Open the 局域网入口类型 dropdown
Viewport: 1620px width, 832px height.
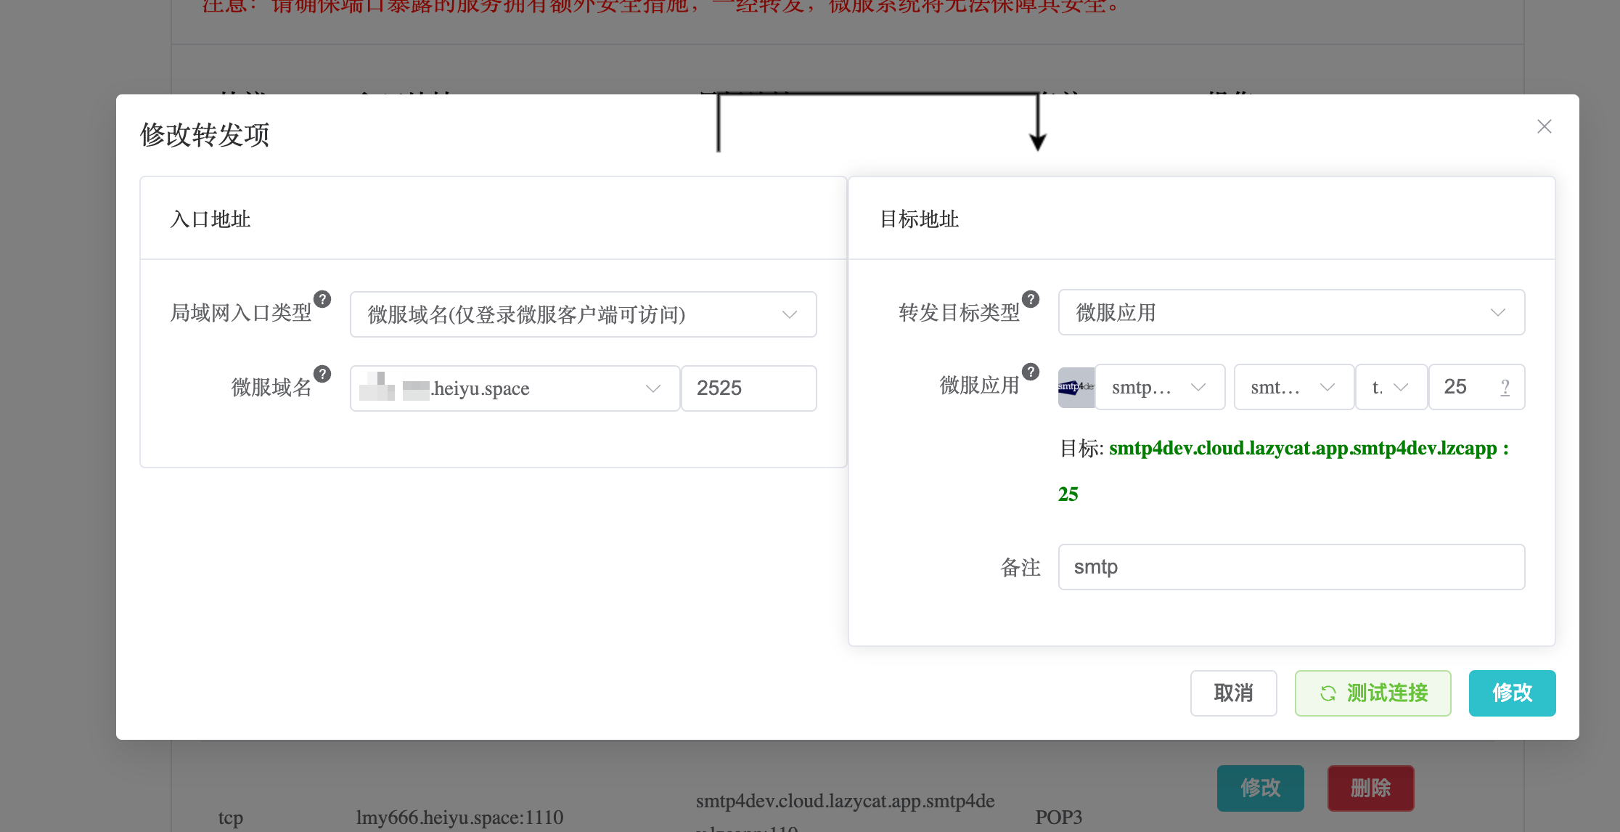coord(584,314)
